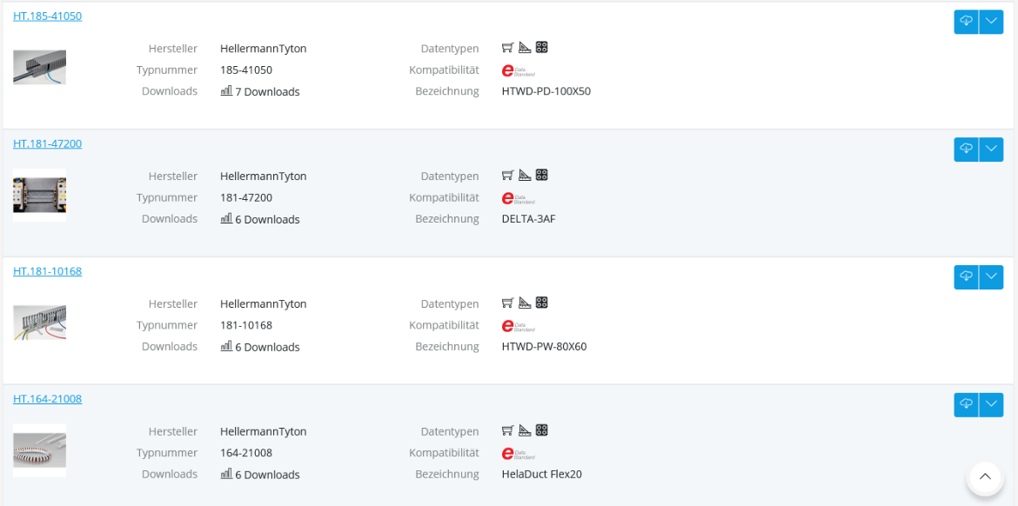This screenshot has width=1018, height=506.
Task: Click the bar chart icon in the HT.164-21008 row
Action: [x=226, y=474]
